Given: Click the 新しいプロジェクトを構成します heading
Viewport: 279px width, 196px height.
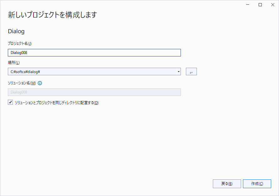Looking at the screenshot, I should [x=52, y=15].
